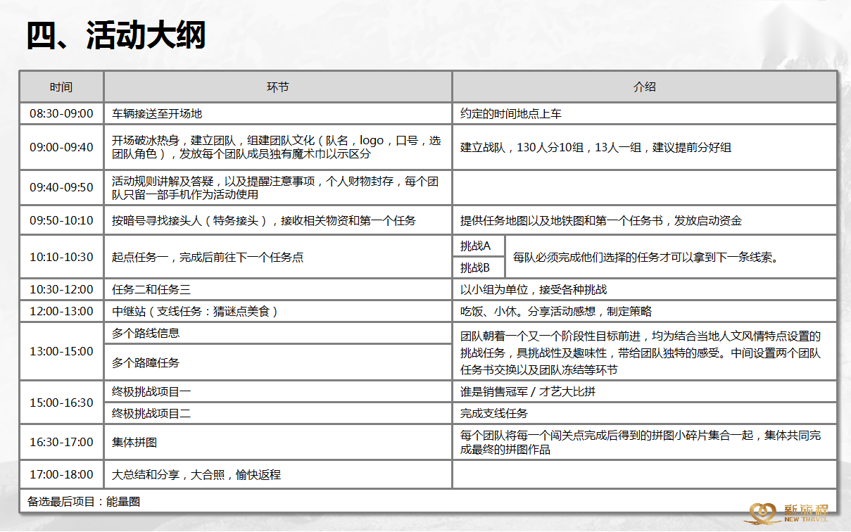Select the "每队必须完成他们选择的任务" description

tap(671, 257)
